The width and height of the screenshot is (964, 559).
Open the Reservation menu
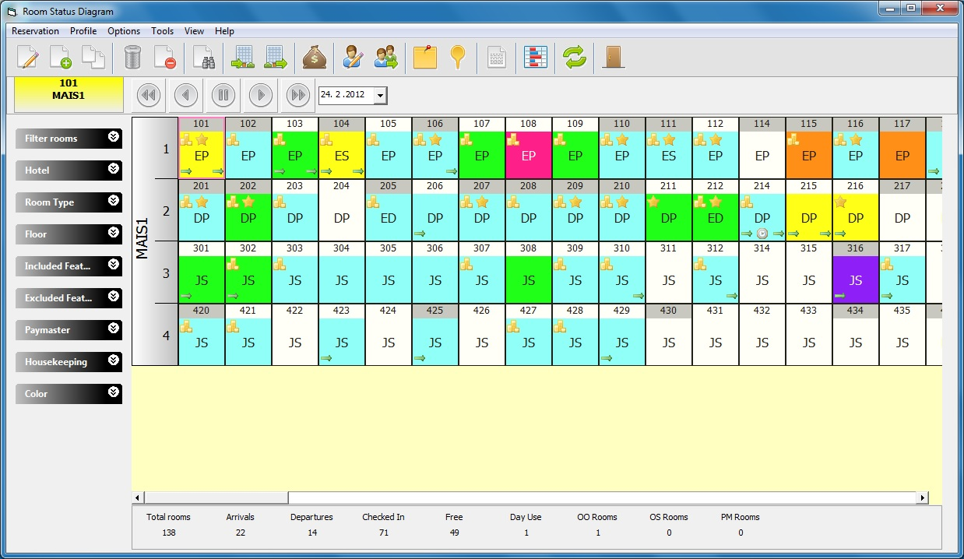[35, 31]
